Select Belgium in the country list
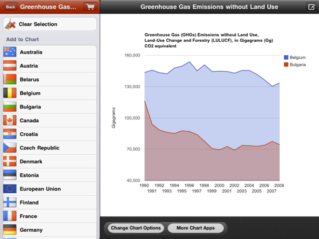This screenshot has width=319, height=239. pyautogui.click(x=50, y=93)
